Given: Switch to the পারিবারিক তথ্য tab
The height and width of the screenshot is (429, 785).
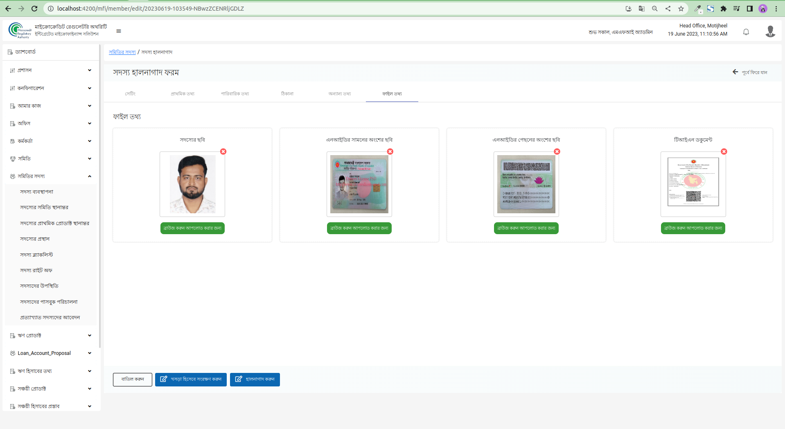Looking at the screenshot, I should [x=235, y=94].
